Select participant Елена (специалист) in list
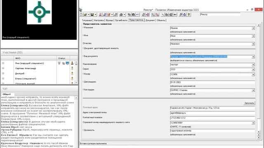 [26, 79]
